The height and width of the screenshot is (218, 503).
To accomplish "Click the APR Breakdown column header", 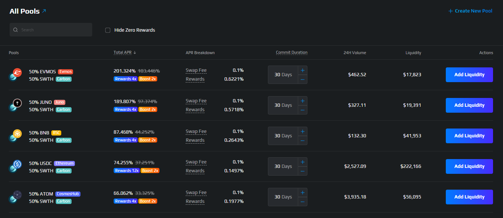I will click(200, 53).
